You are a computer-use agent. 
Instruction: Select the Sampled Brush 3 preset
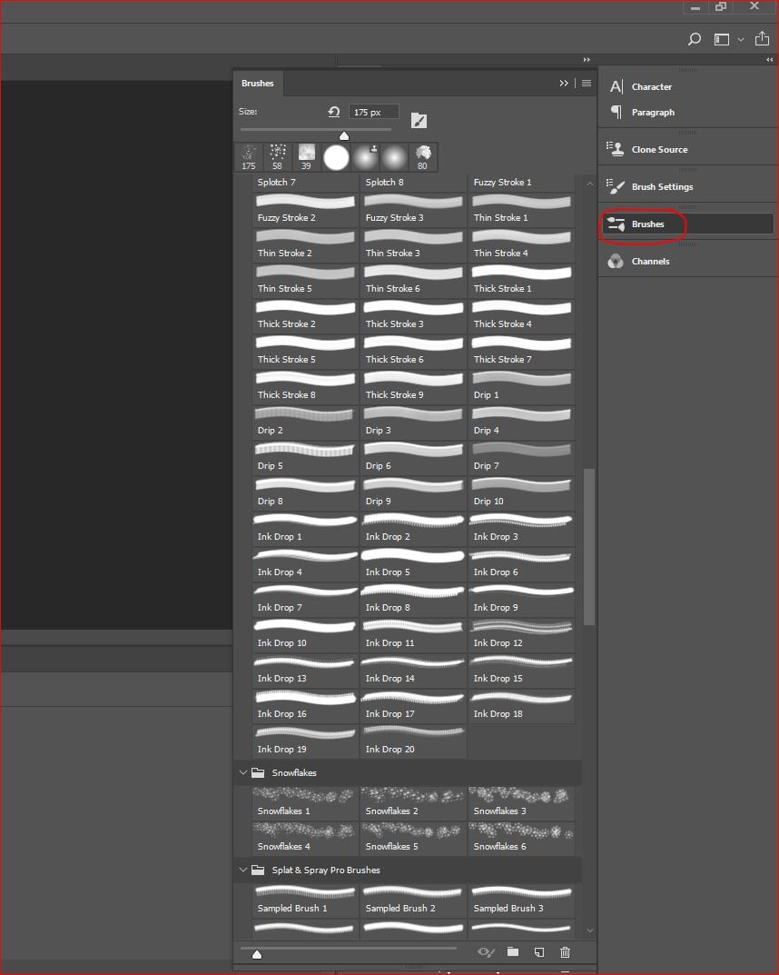521,900
